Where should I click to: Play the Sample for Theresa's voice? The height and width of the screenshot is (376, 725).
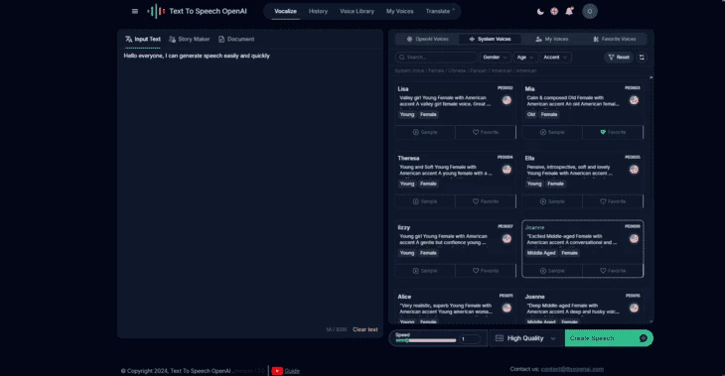click(425, 201)
